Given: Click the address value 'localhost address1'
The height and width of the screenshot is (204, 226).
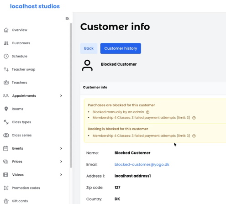Looking at the screenshot, I should pos(133,176).
